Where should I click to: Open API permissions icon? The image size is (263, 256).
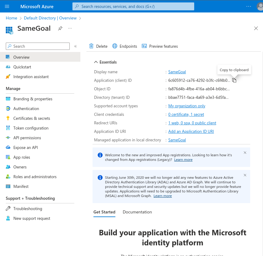coord(8,138)
